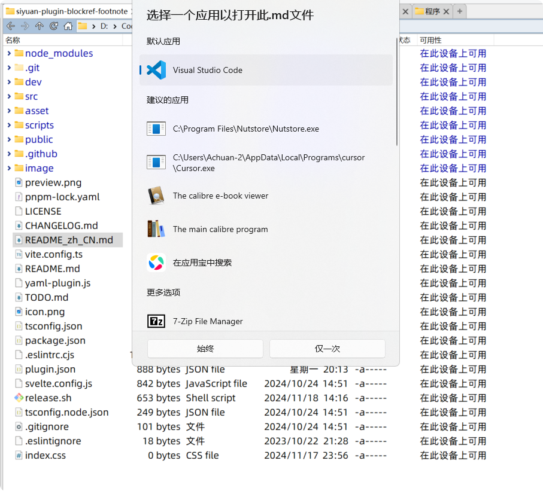
Task: Select .gitignore file
Action: pyautogui.click(x=47, y=426)
